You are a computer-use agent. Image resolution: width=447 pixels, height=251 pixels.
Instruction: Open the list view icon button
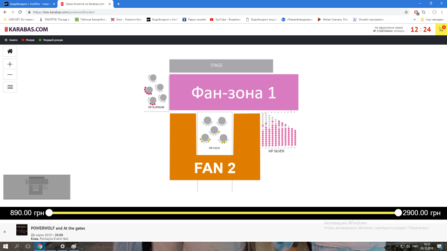10,86
